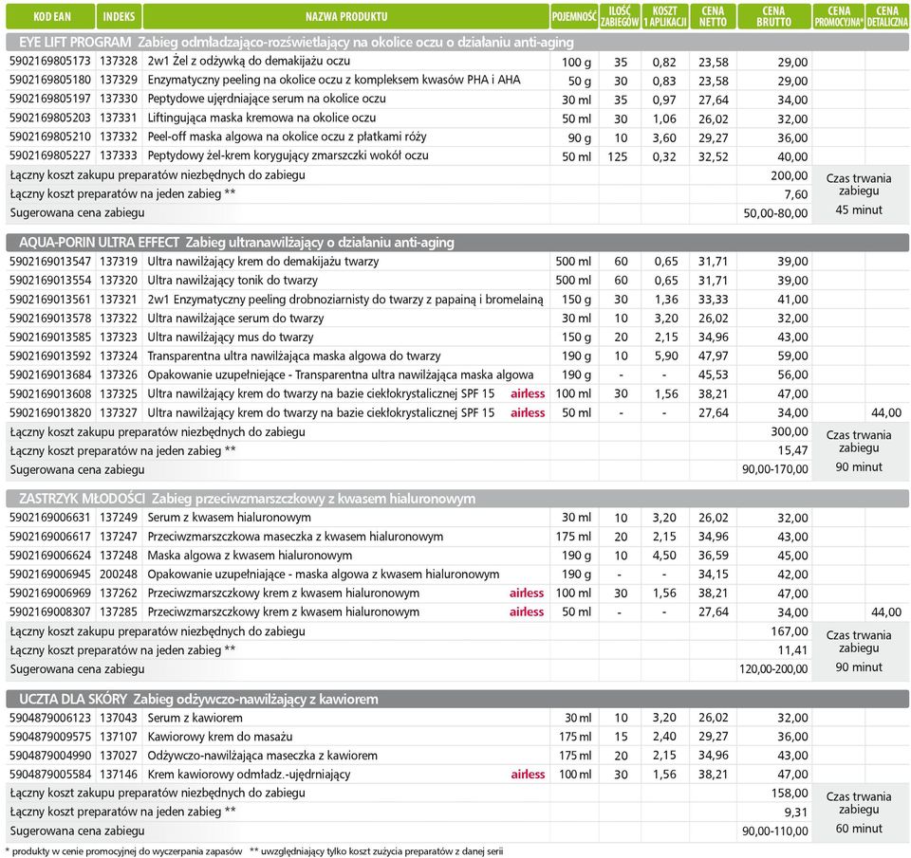Click the ILOŚĆ ZABIEGÓW column header
The image size is (911, 858).
[620, 17]
